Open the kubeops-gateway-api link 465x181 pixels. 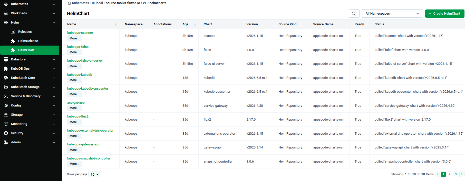pyautogui.click(x=83, y=144)
